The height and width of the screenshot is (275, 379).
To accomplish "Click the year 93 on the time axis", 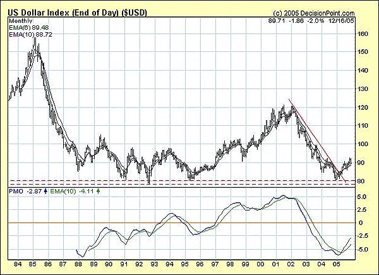I will click(x=155, y=264).
